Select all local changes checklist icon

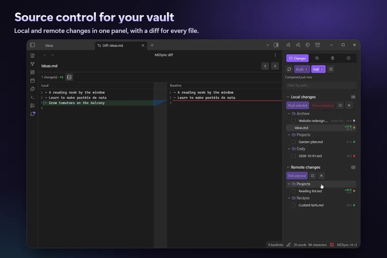340,105
